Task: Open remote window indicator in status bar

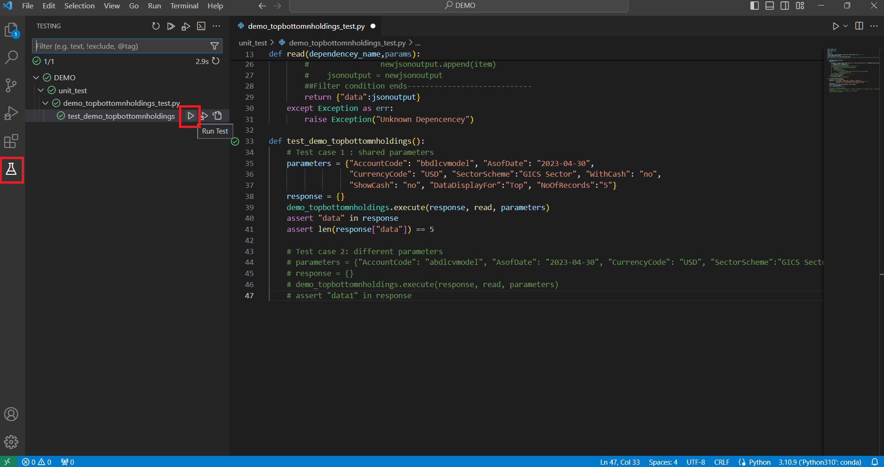Action: click(8, 462)
